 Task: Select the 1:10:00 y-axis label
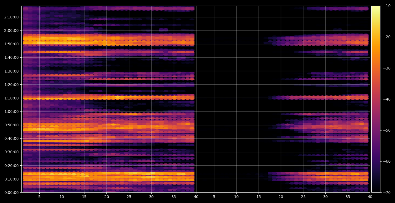pyautogui.click(x=11, y=98)
